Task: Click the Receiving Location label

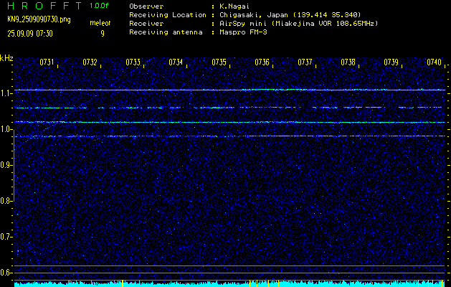Action: [168, 15]
